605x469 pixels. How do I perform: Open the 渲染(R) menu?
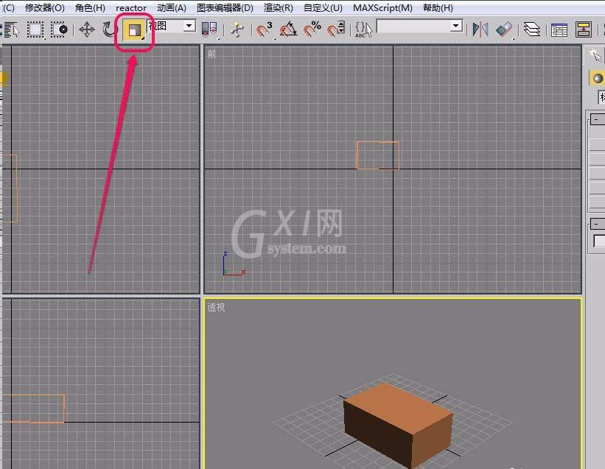pos(279,7)
